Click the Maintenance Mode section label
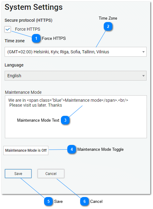The image size is (153, 209). click(23, 92)
